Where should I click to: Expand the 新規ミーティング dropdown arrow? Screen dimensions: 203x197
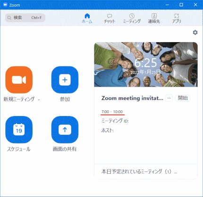point(39,100)
